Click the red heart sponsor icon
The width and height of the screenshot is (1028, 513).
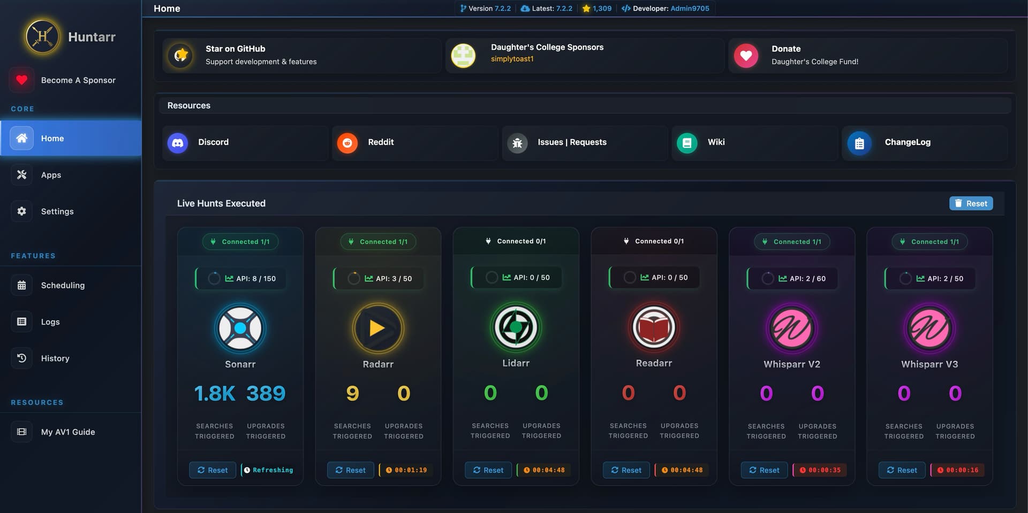tap(21, 80)
